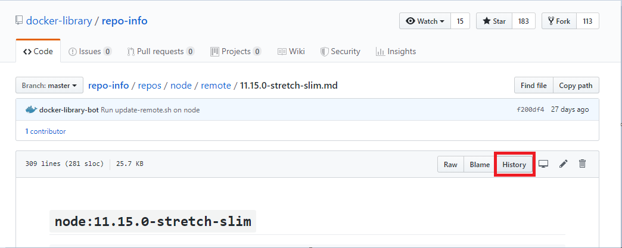Click the repository book icon
The image size is (622, 248).
click(20, 21)
